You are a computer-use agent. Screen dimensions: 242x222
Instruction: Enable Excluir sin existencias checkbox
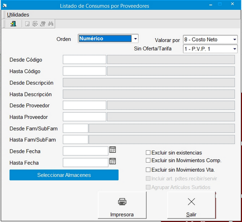(x=148, y=153)
